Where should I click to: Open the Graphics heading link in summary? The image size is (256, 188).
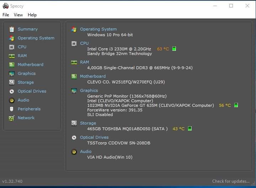pyautogui.click(x=89, y=90)
